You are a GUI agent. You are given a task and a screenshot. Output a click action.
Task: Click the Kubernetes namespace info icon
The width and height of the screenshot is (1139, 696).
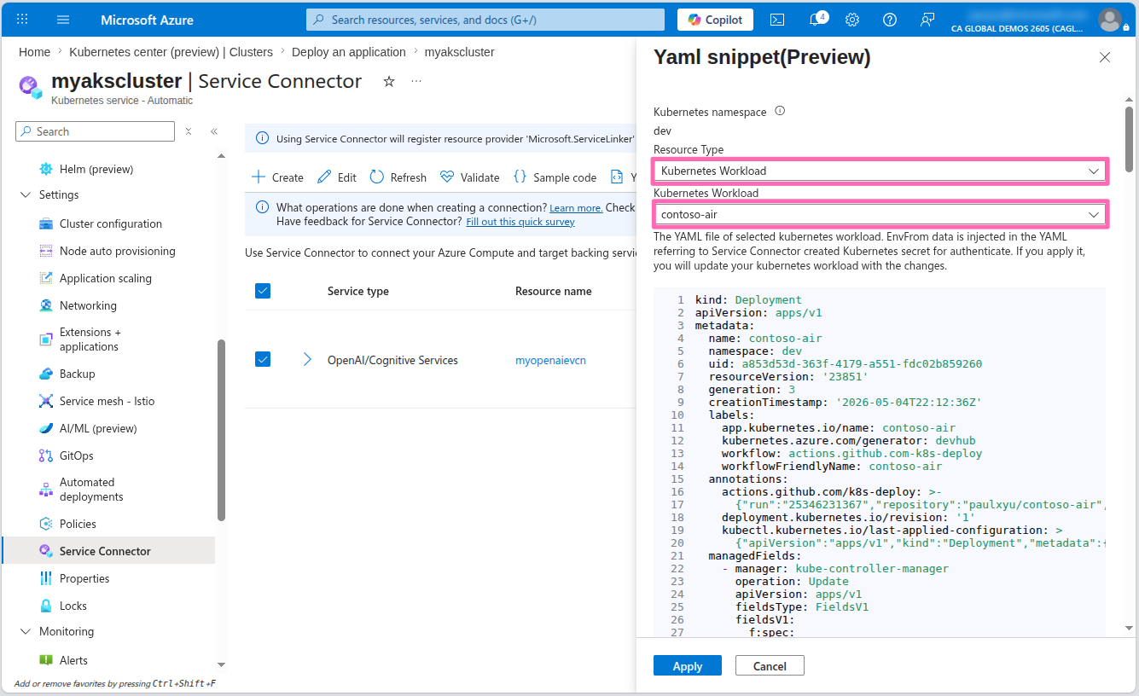tap(780, 111)
